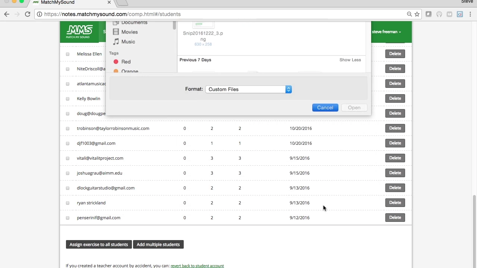Delete student vitali@vitalitproject.com
The width and height of the screenshot is (477, 268).
tap(395, 158)
